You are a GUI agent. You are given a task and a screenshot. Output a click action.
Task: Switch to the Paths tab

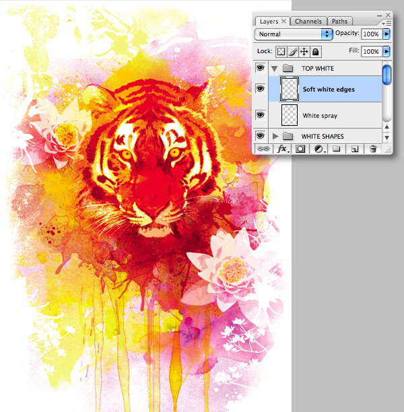click(339, 22)
